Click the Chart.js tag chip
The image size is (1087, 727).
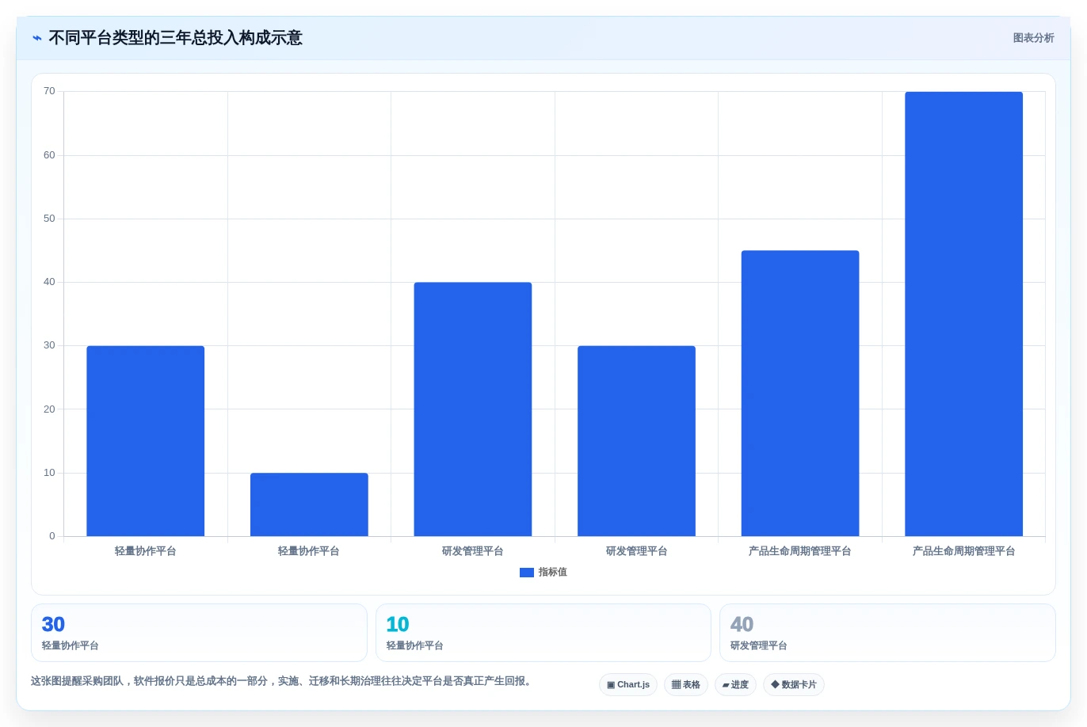point(628,684)
